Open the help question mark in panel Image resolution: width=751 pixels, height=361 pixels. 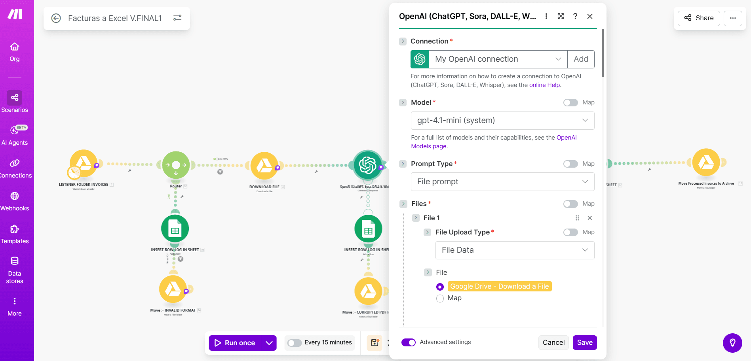(x=575, y=16)
